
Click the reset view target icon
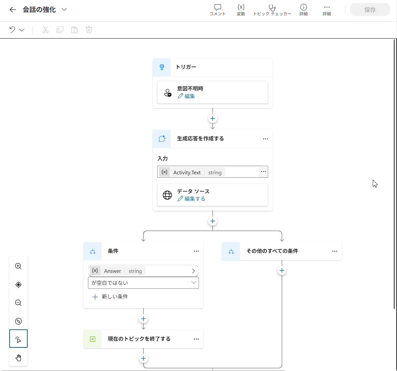[x=18, y=284]
